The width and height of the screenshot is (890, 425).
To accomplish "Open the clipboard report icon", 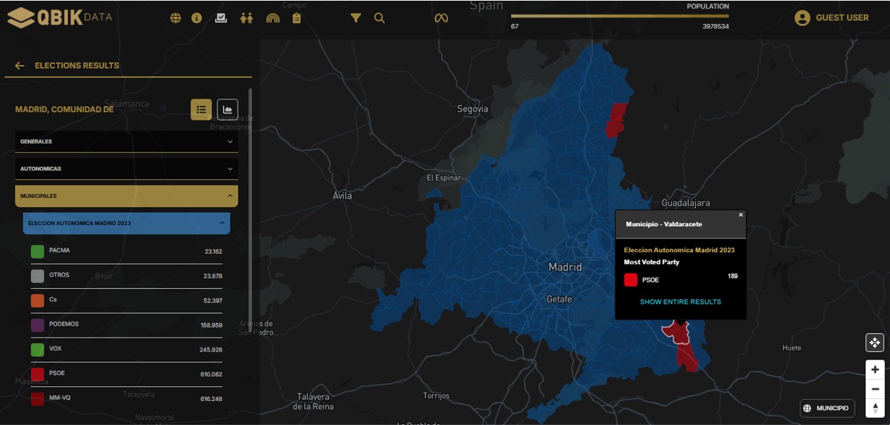I will pos(296,18).
